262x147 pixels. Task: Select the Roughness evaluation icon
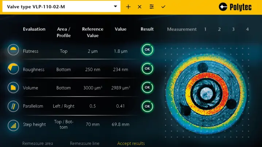point(14,68)
